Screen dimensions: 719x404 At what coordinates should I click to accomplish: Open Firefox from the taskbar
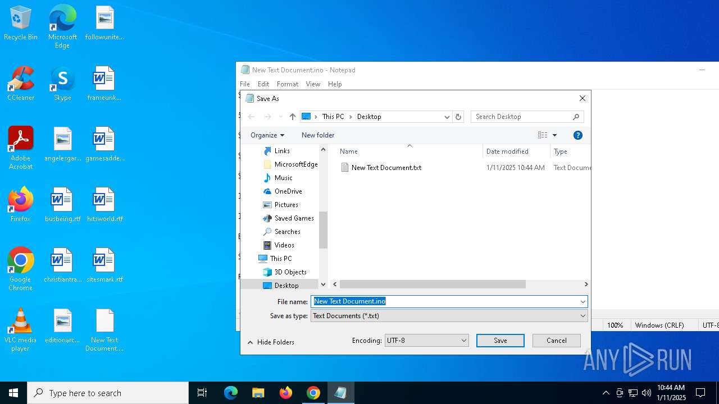click(285, 393)
